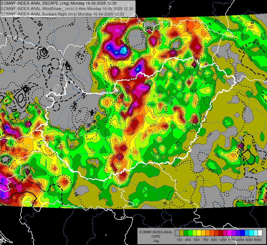This screenshot has height=245, width=267.
Task: Click the pale cyan swatch before 5000
Action: pos(256,233)
